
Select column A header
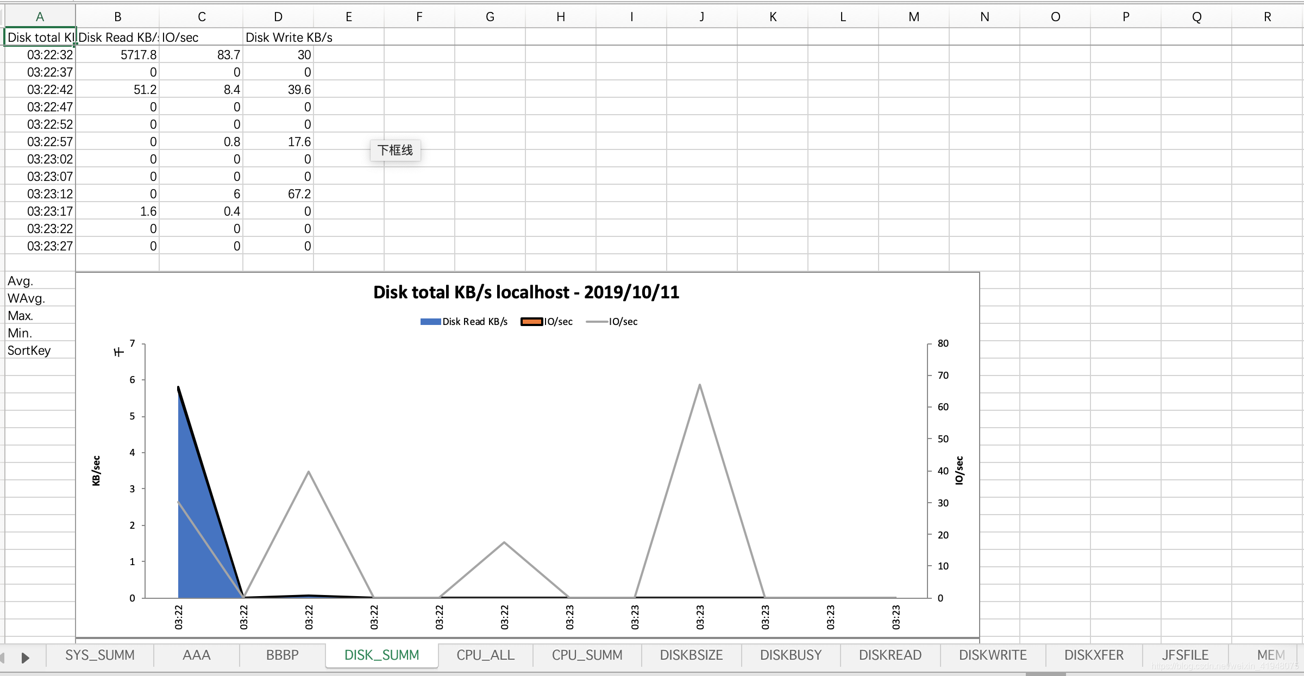40,17
